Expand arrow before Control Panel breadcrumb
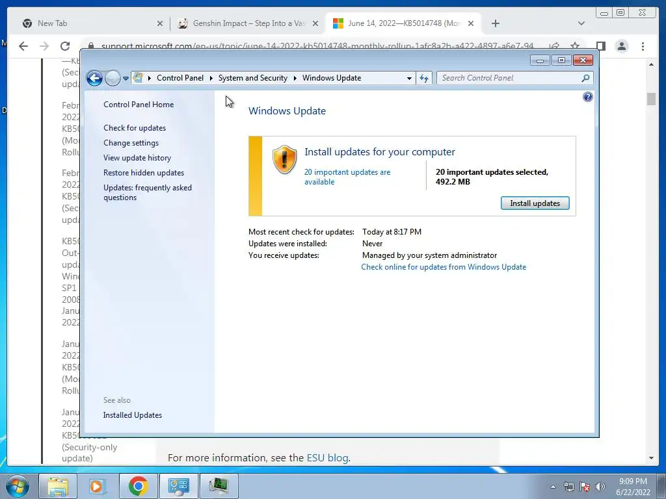Image resolution: width=666 pixels, height=499 pixels. tap(150, 78)
